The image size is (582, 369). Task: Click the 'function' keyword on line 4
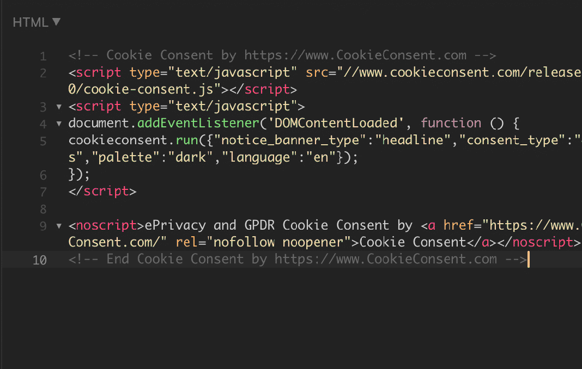pos(451,123)
